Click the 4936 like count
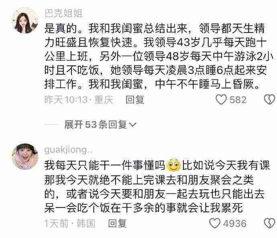Screen dimensions: 277x238 click(234, 224)
